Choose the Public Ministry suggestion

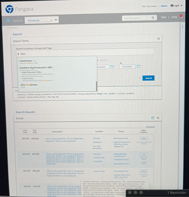[x=28, y=79]
